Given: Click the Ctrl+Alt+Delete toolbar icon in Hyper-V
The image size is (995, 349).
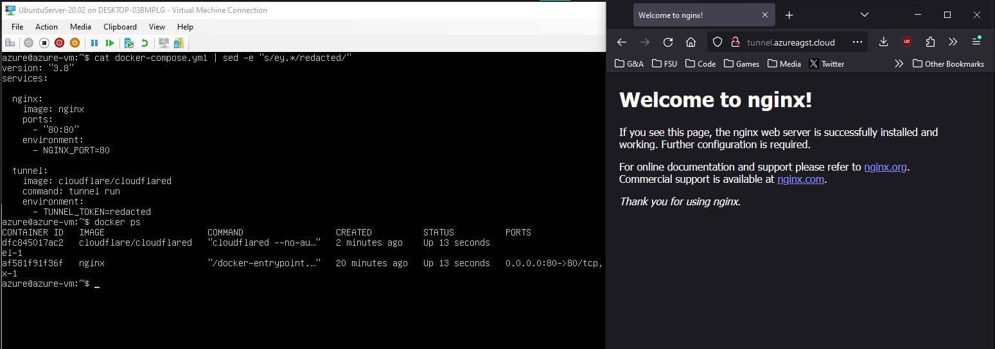Looking at the screenshot, I should [10, 43].
